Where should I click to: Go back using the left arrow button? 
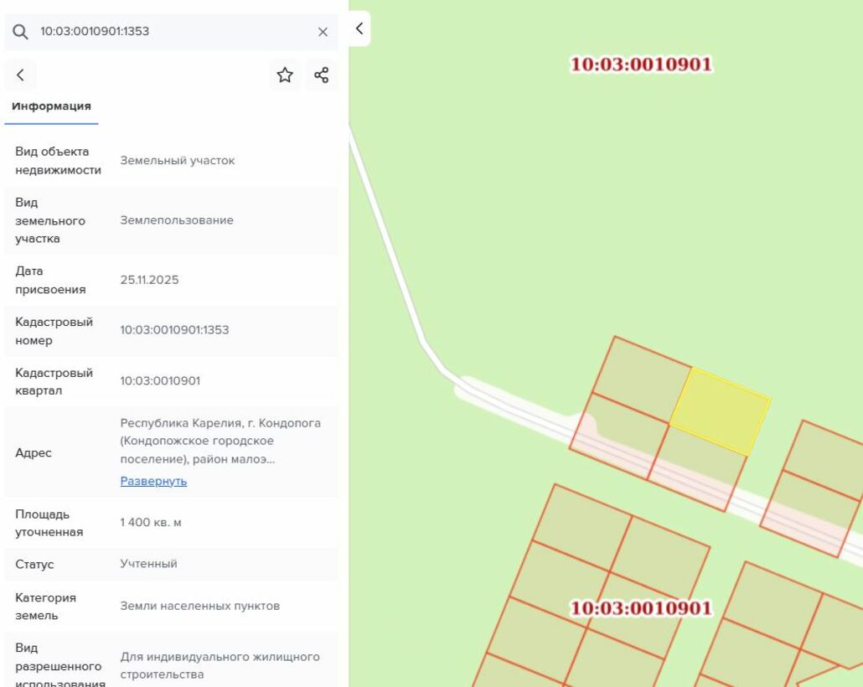tap(21, 75)
